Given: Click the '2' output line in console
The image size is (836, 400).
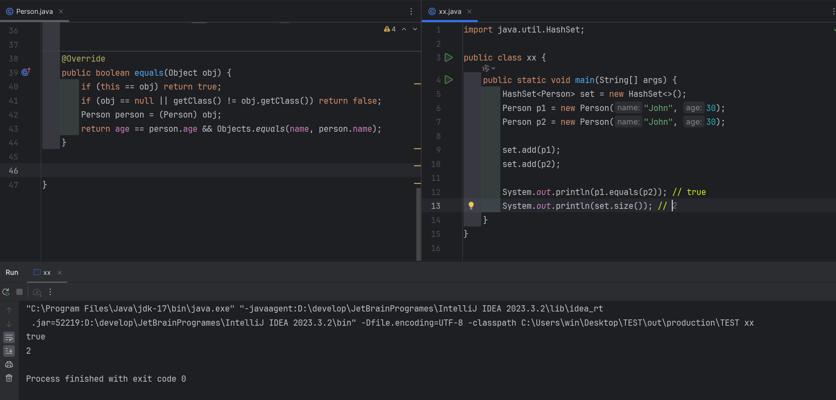Looking at the screenshot, I should tap(28, 351).
